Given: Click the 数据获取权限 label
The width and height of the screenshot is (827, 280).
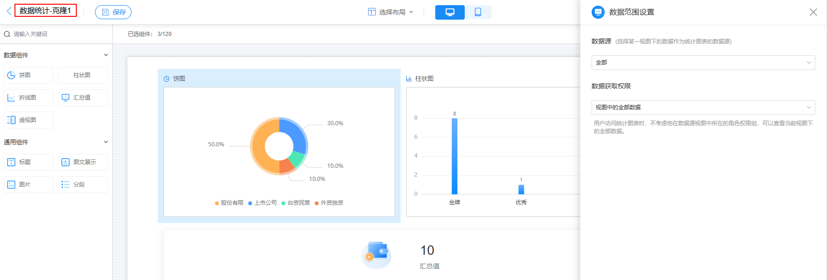Looking at the screenshot, I should click(611, 86).
